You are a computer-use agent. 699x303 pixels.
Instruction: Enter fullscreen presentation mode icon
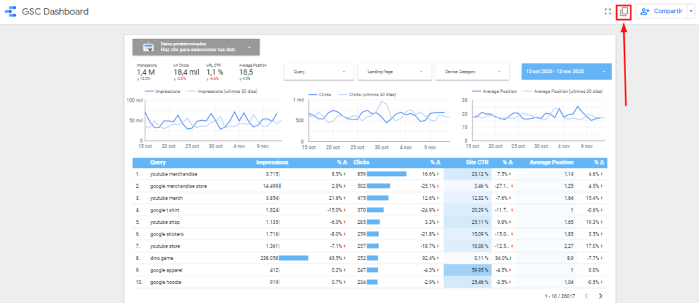tap(606, 12)
